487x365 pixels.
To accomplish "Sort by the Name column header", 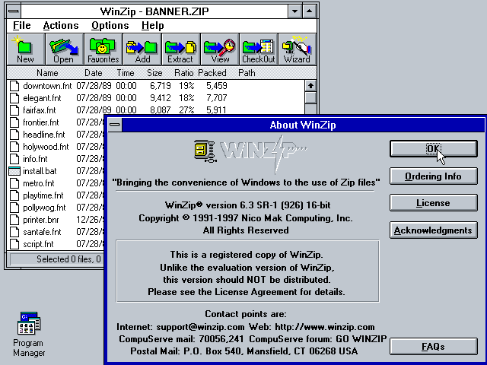I will [47, 73].
